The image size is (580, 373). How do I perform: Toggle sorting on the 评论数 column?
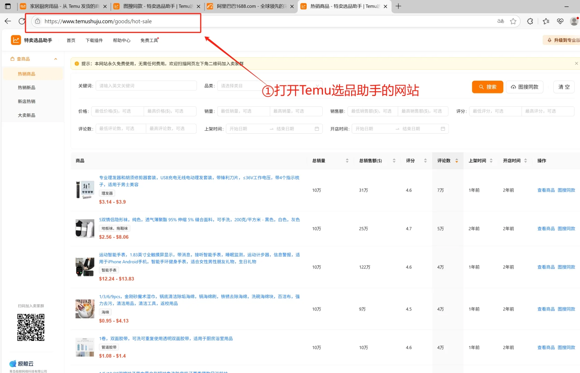[456, 160]
